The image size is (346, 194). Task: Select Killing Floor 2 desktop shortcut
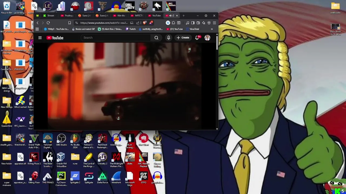(34, 159)
